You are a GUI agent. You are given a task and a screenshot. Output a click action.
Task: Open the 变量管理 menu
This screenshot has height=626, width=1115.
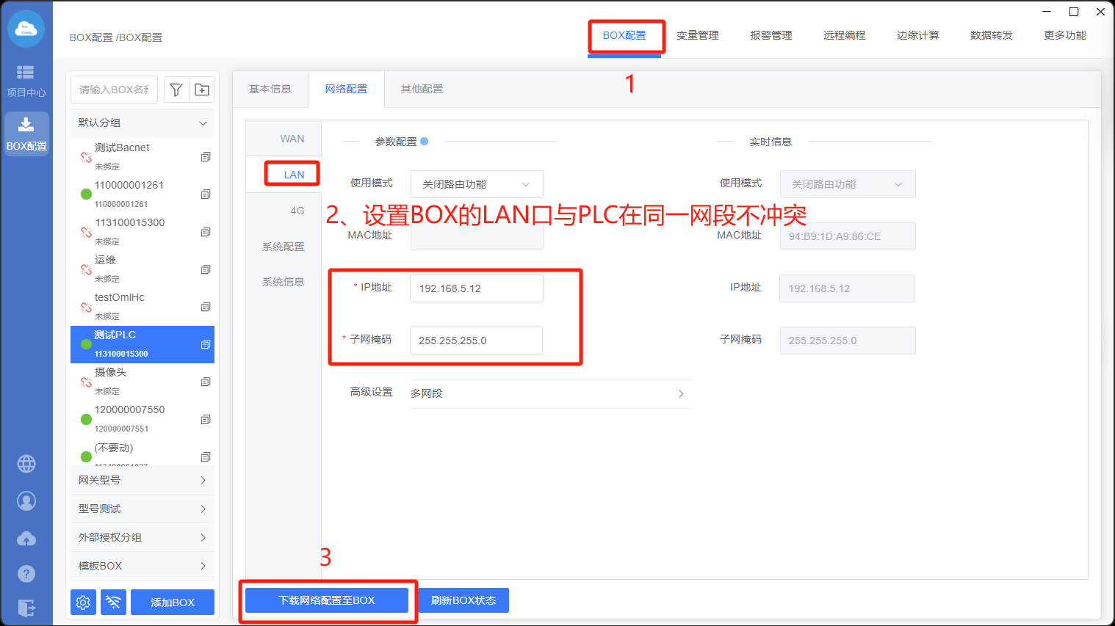point(698,35)
